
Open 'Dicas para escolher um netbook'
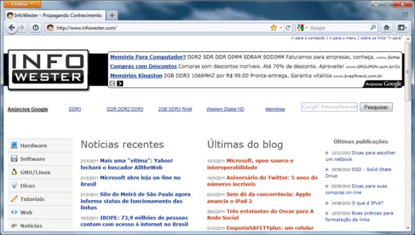click(x=361, y=156)
